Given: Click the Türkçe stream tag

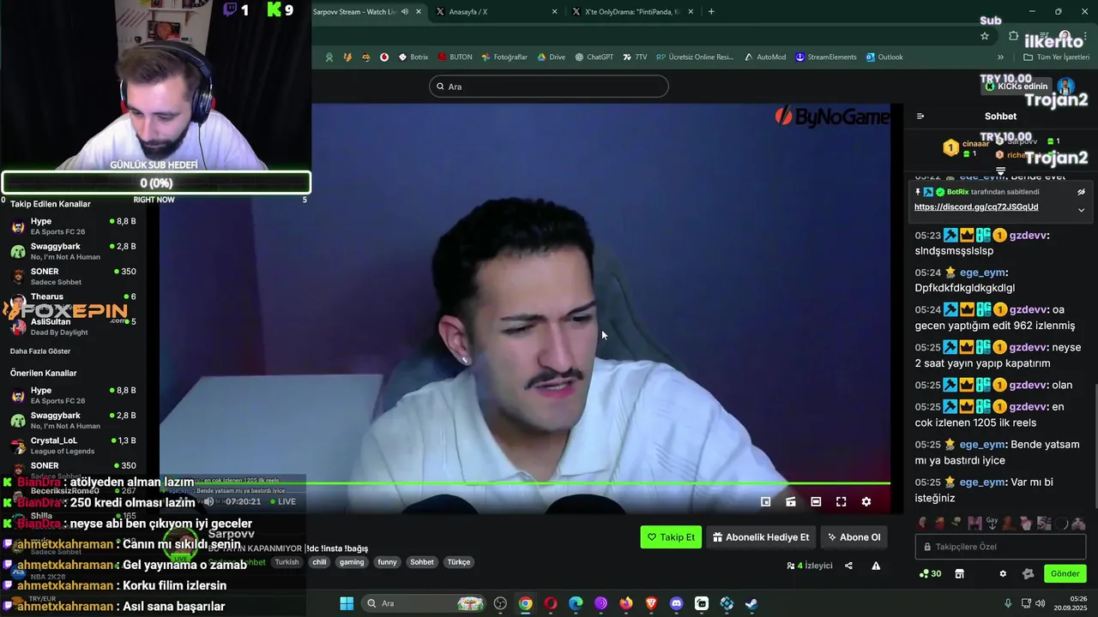Looking at the screenshot, I should (x=459, y=562).
